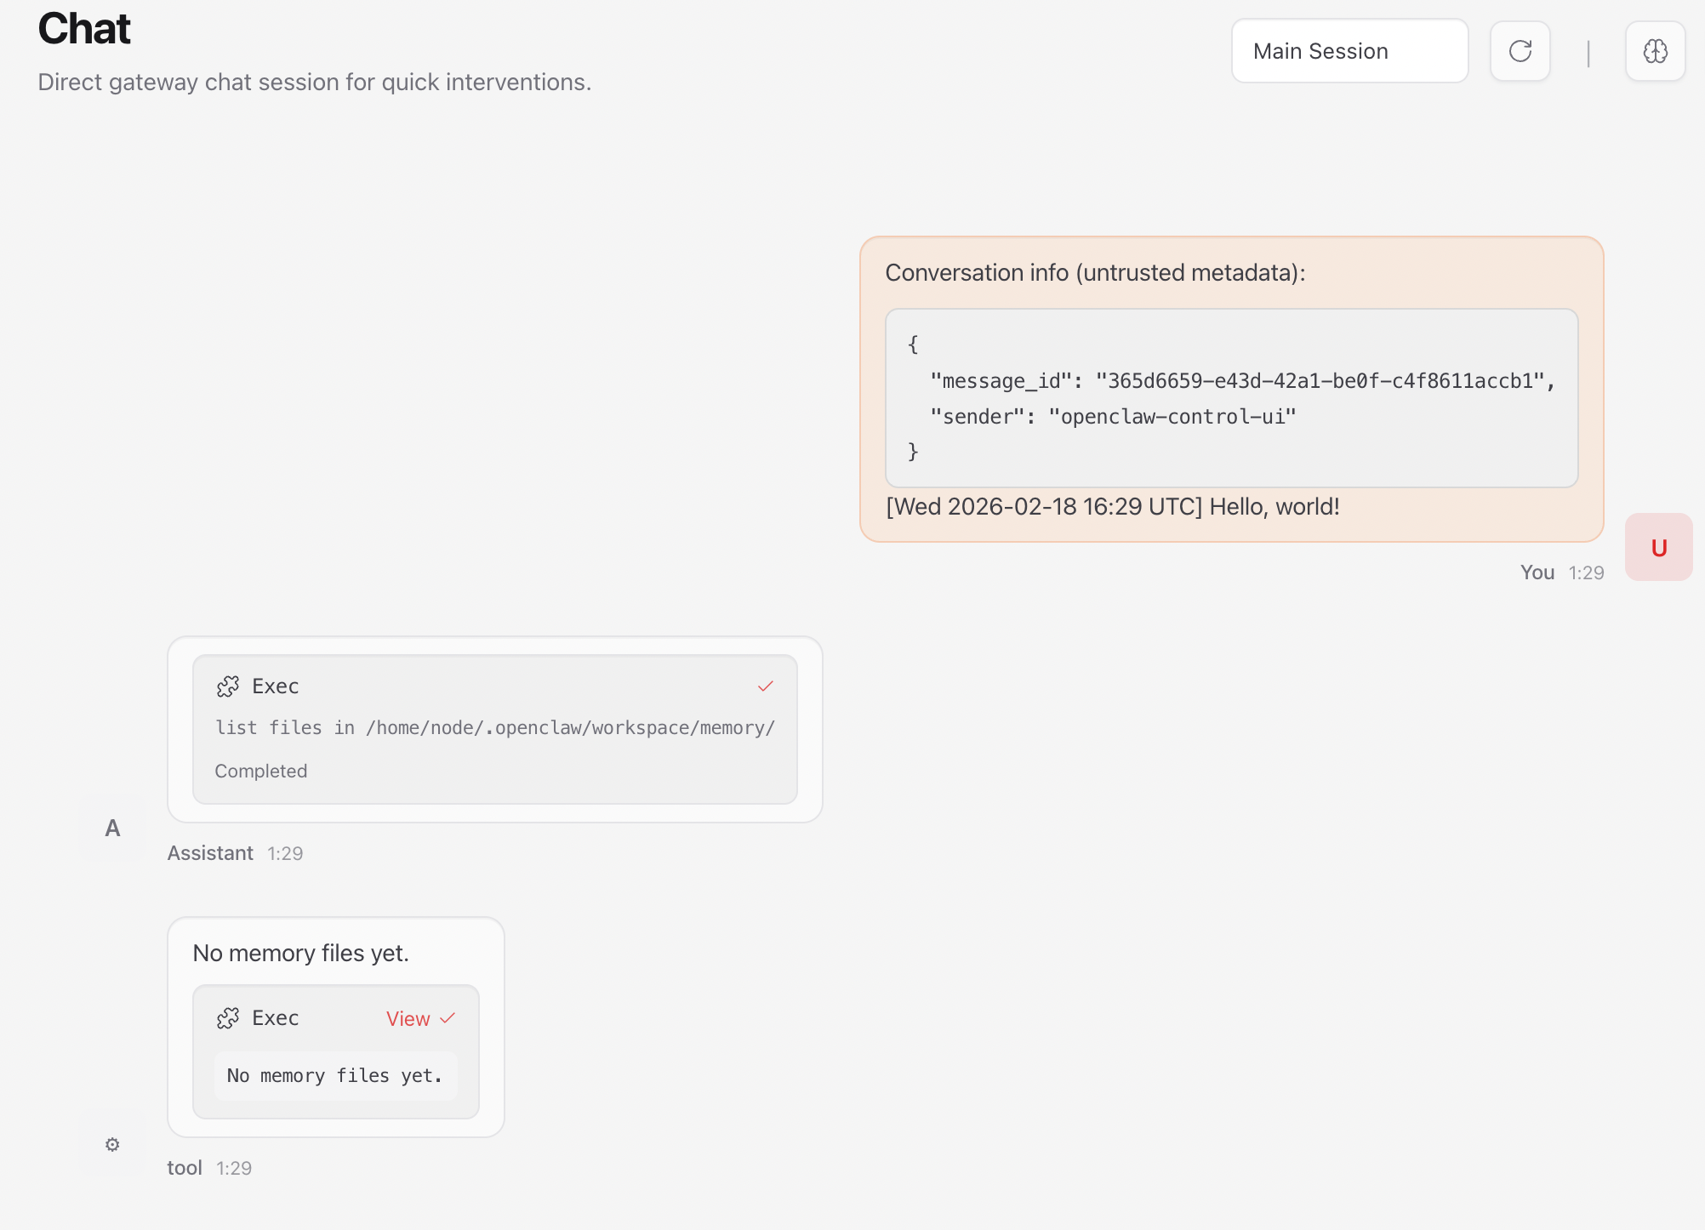Click the refresh chat icon

(1520, 51)
